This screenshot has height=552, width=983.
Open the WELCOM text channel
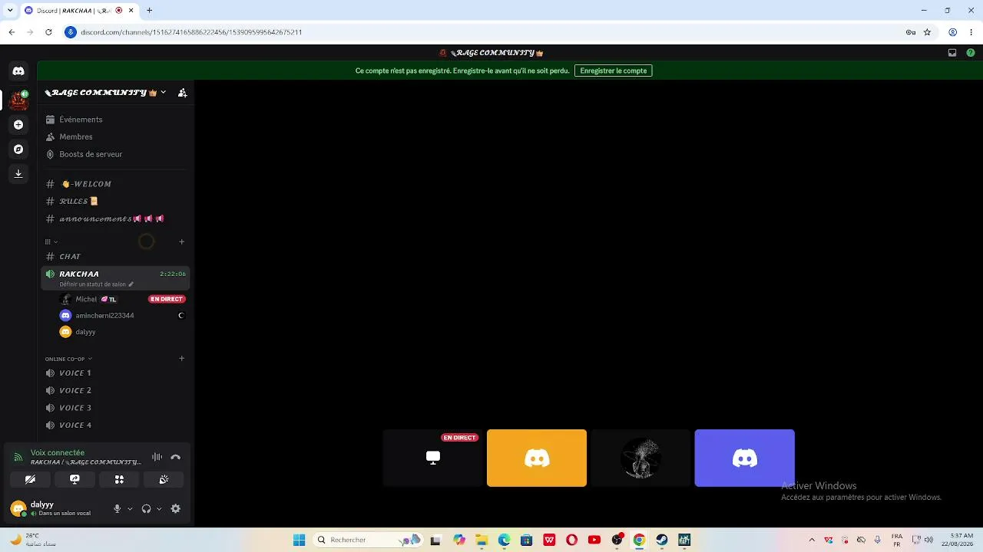115,184
